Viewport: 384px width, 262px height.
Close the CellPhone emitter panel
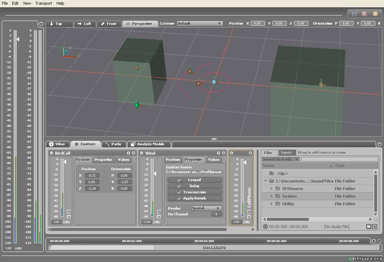point(250,153)
